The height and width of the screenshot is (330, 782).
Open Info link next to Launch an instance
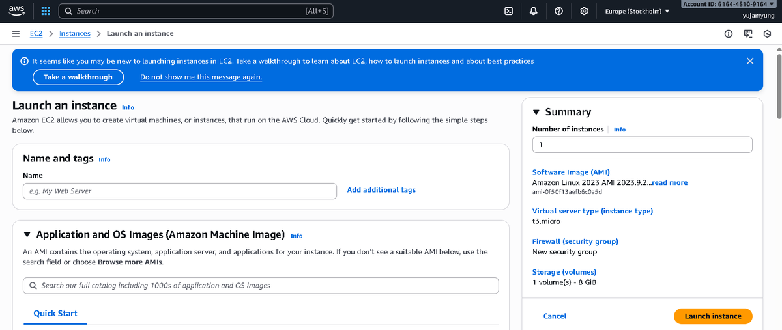pos(128,107)
